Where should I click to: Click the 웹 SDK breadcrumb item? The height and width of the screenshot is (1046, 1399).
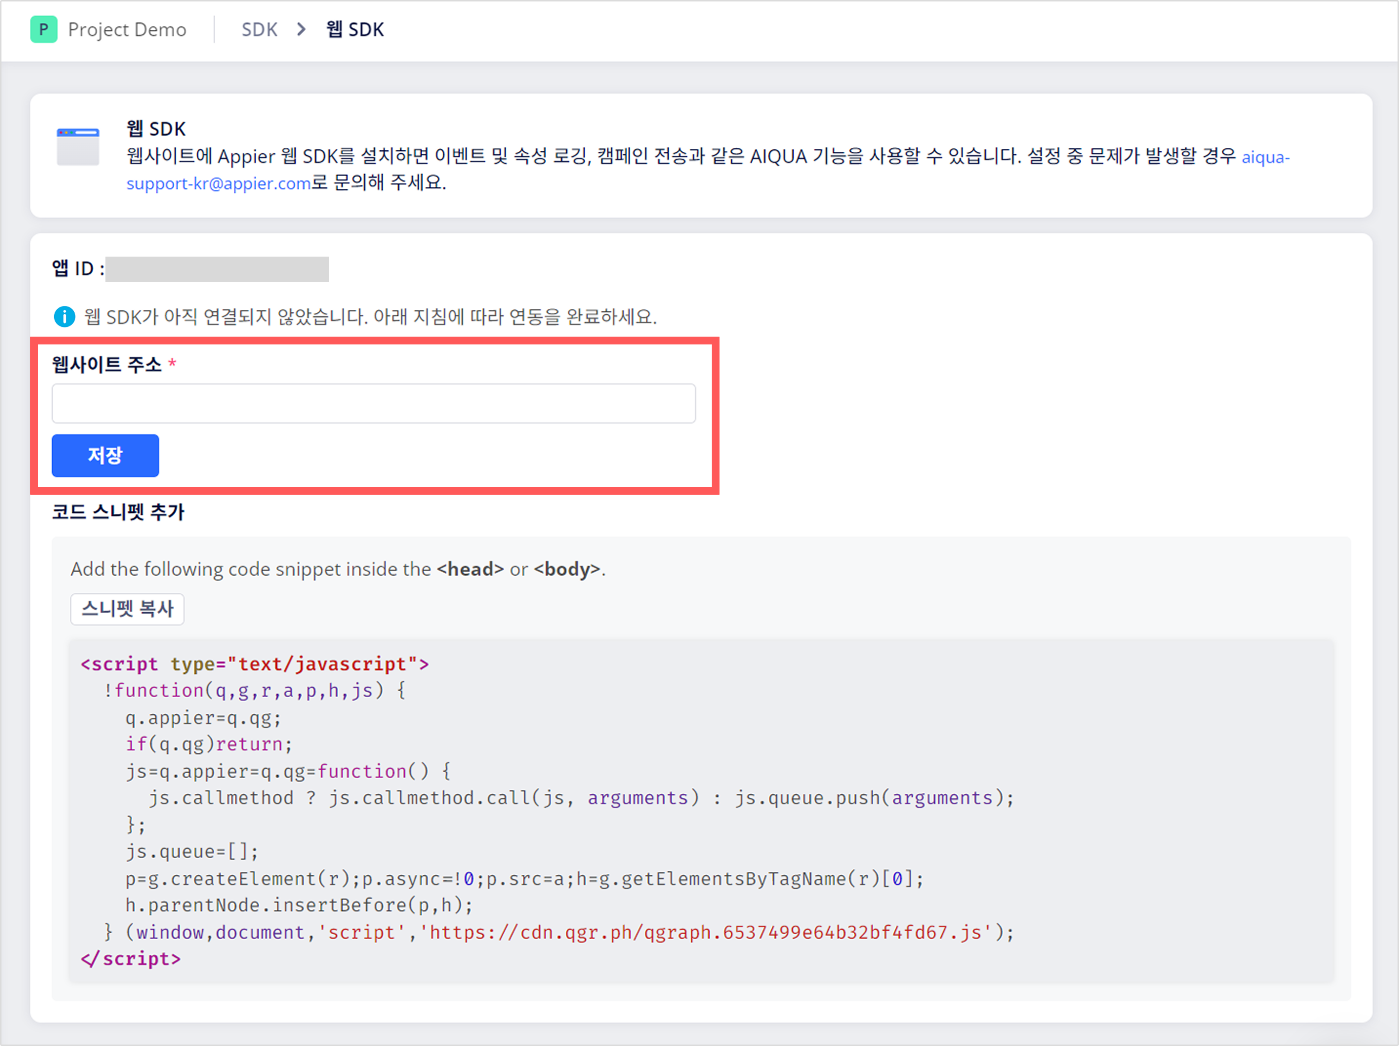(x=355, y=29)
